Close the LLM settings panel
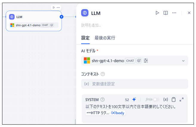The image size is (196, 127). (x=189, y=13)
